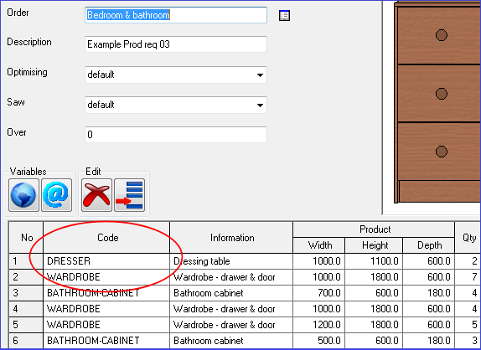Click the Information column header

[231, 238]
